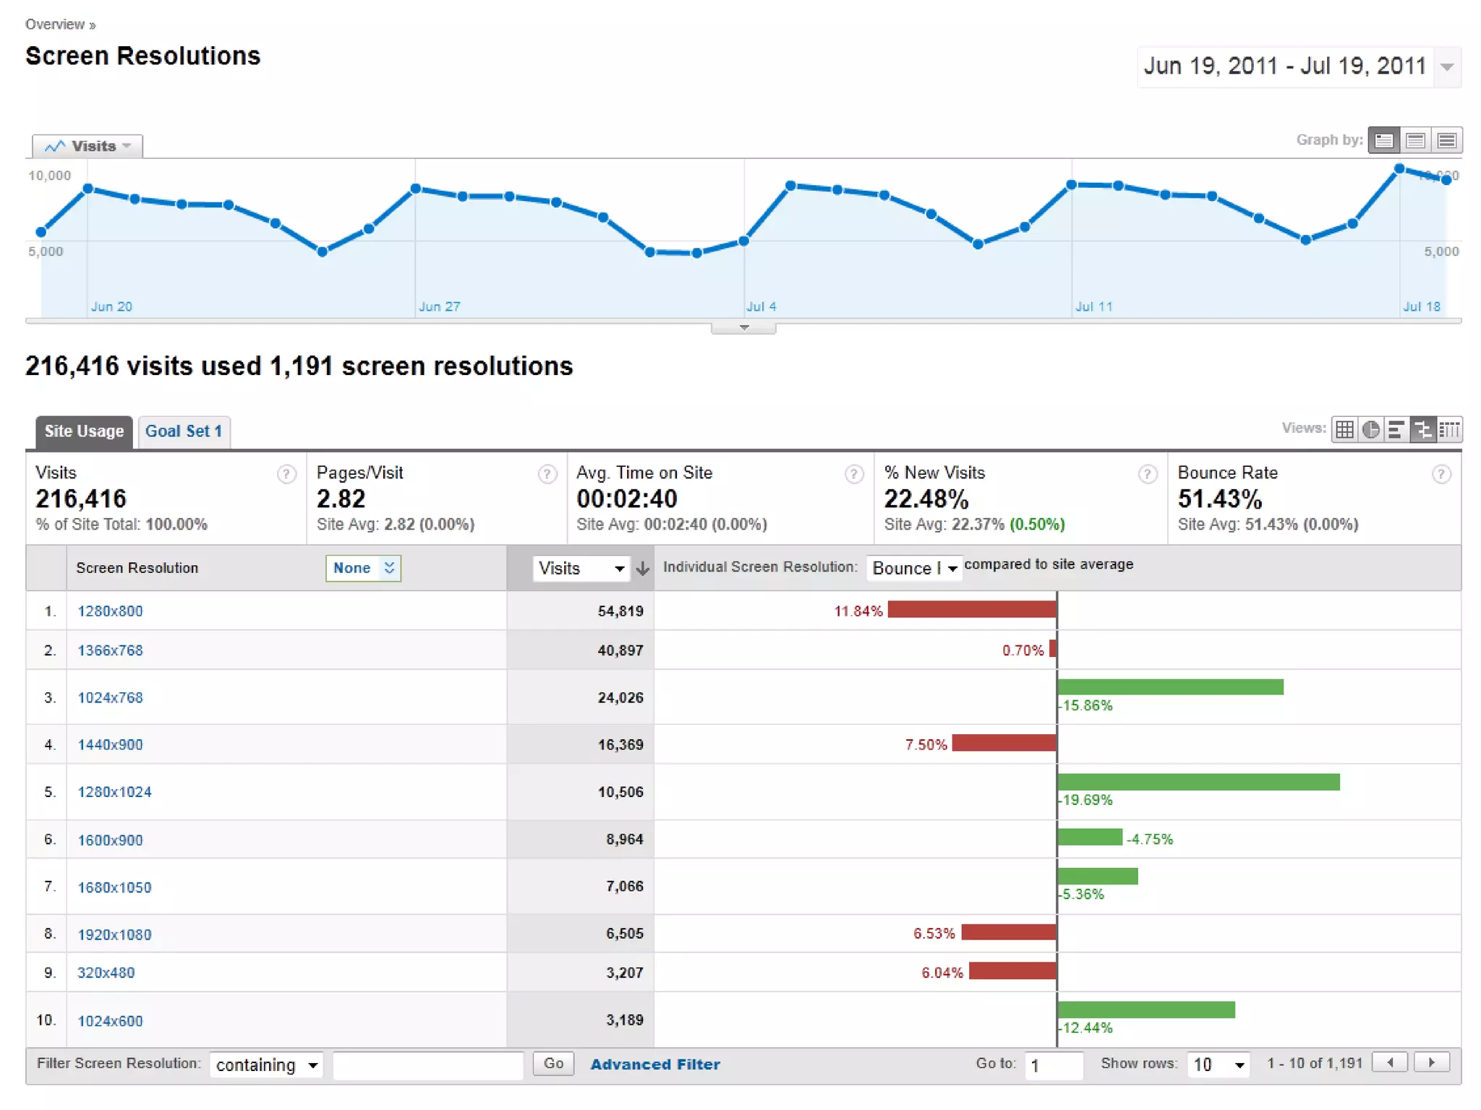The width and height of the screenshot is (1481, 1110).
Task: Open the Visits graph metric dropdown
Action: coord(88,146)
